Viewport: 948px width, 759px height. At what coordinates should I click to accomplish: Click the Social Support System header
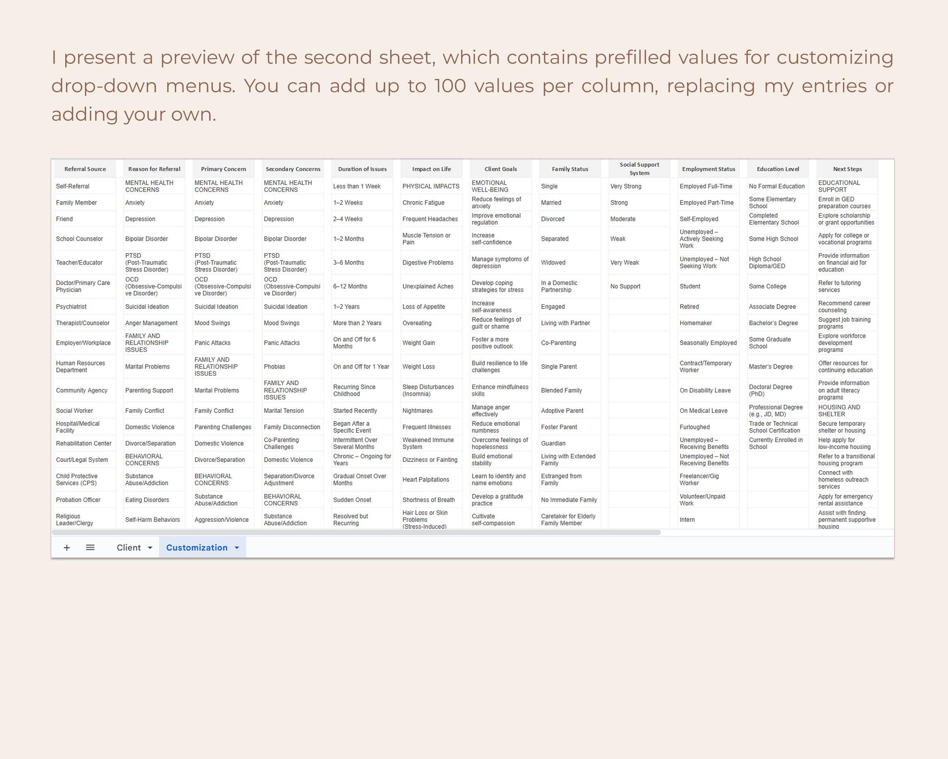[x=639, y=169]
